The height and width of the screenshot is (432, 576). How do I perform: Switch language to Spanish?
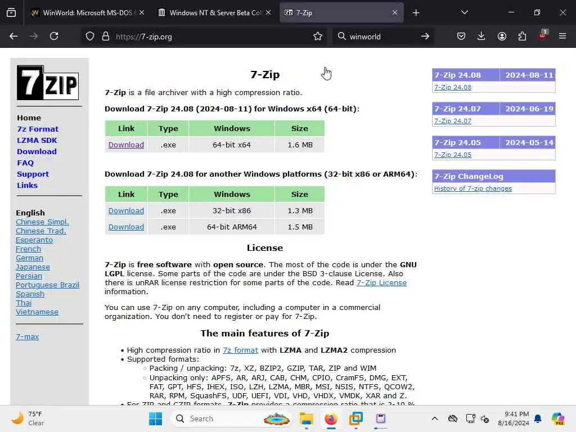[30, 294]
